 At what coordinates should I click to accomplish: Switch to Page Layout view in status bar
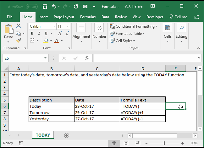(126, 143)
